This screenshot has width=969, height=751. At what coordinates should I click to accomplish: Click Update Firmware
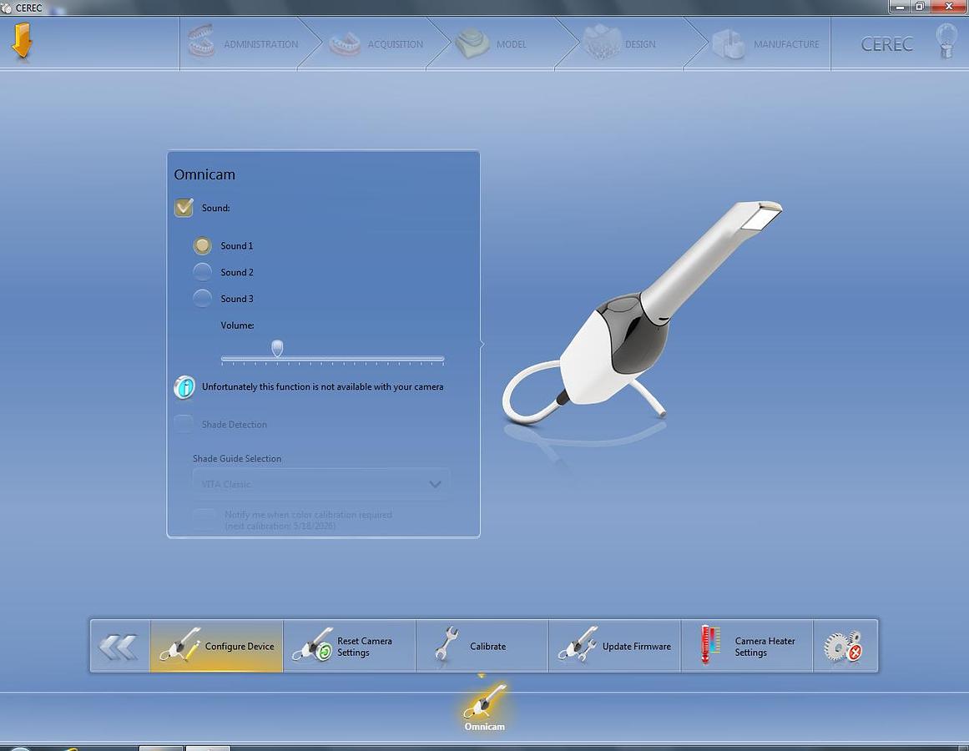click(x=614, y=646)
